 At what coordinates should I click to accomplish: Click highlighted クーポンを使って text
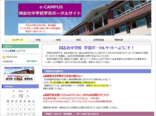[73, 83]
